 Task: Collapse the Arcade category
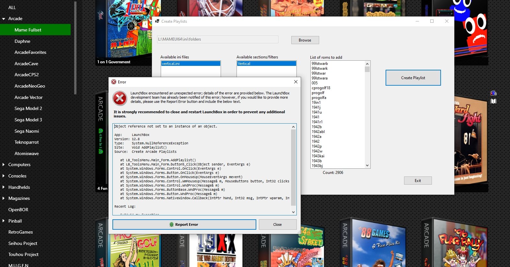4,19
